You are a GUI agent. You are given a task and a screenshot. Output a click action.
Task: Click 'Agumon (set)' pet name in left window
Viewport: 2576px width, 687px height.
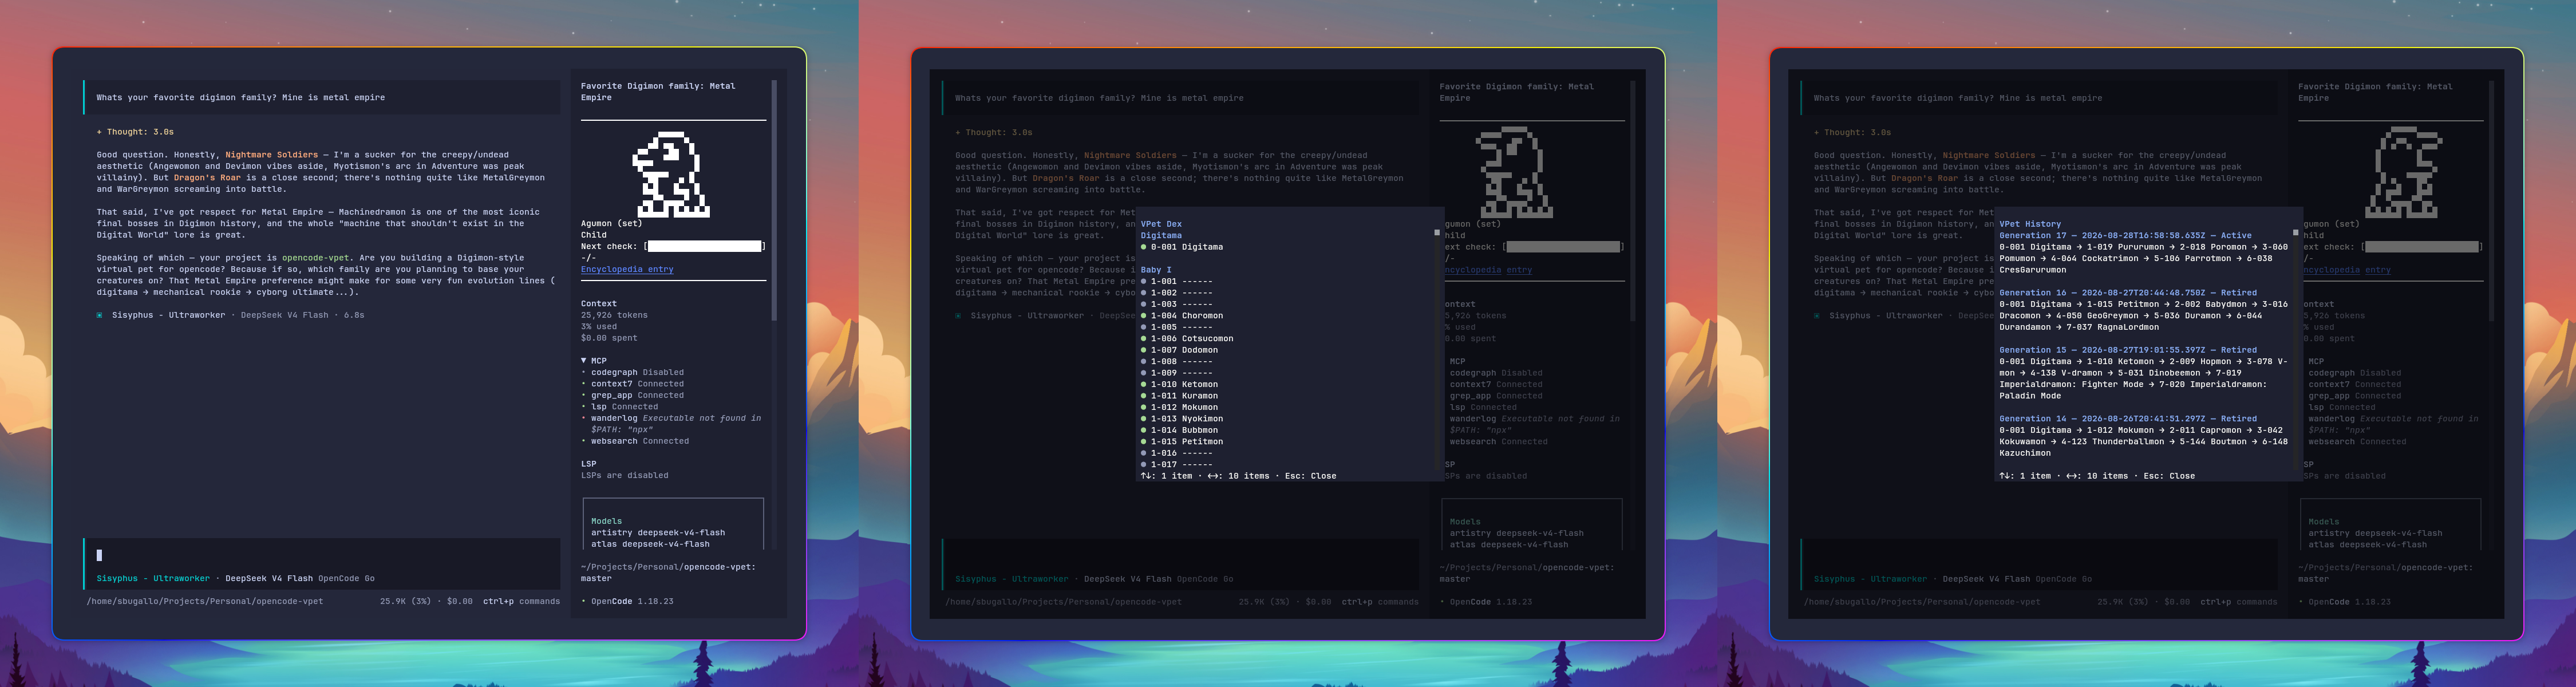tap(611, 224)
